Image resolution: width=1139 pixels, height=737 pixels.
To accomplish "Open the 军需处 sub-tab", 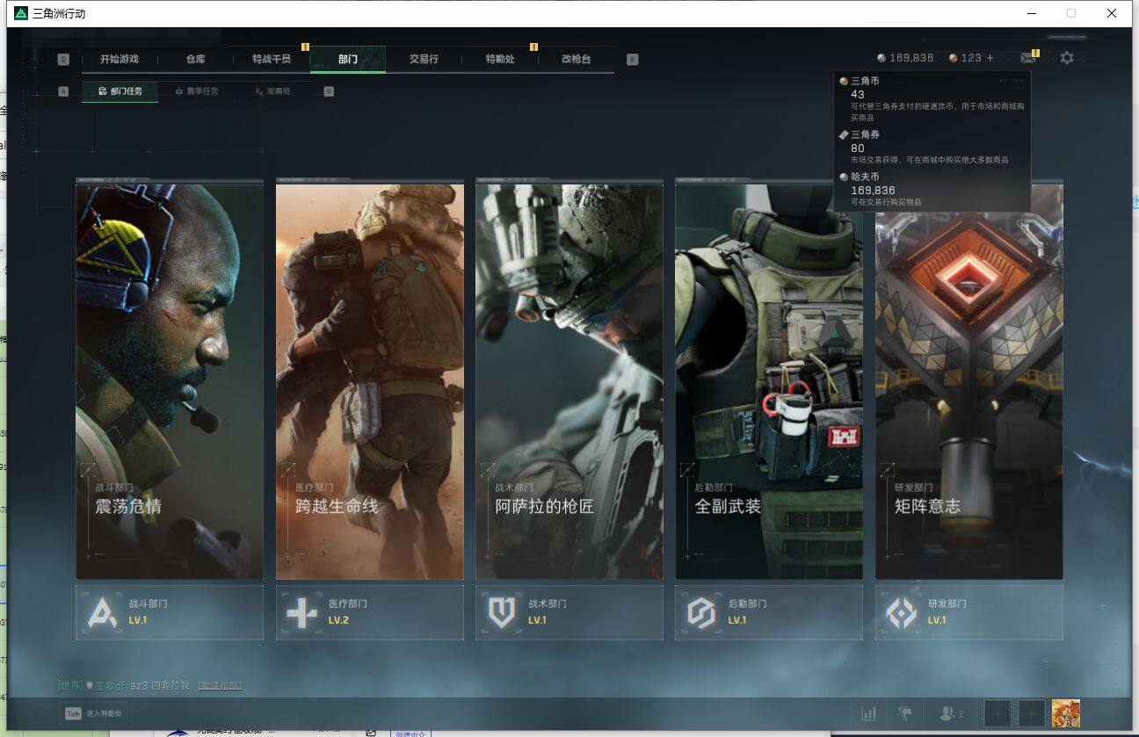I will point(272,90).
